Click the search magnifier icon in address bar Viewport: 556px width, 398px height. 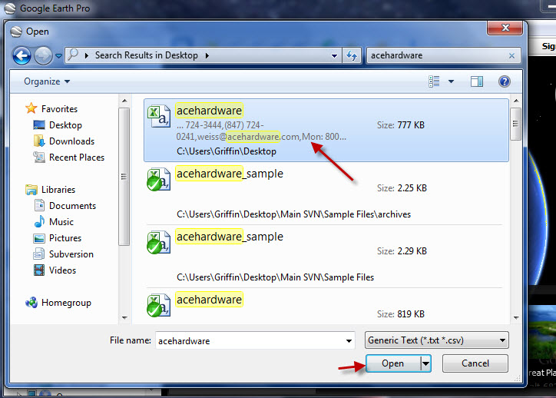pos(73,55)
